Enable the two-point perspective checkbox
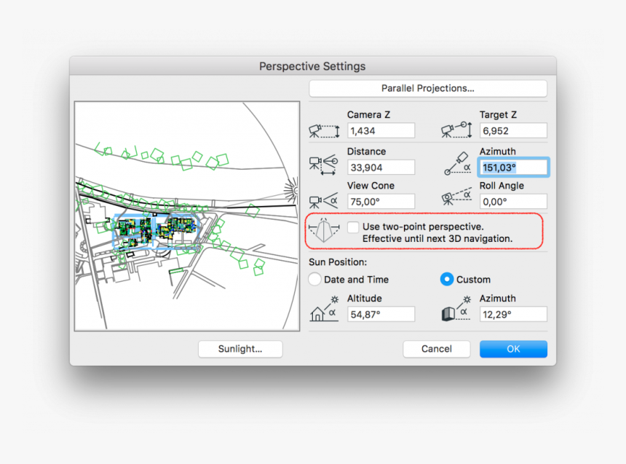 (354, 227)
